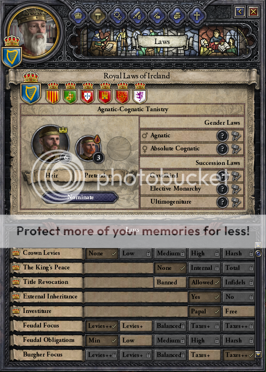The height and width of the screenshot is (372, 266).
Task: Click the Nominate button
Action: [x=80, y=197]
